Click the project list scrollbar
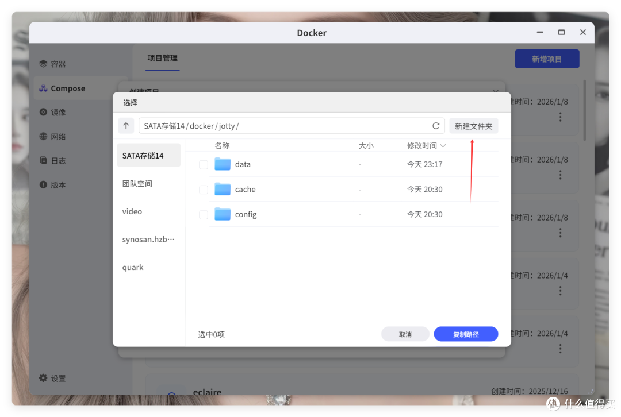Viewport: 621px width, 417px height. pos(585,110)
